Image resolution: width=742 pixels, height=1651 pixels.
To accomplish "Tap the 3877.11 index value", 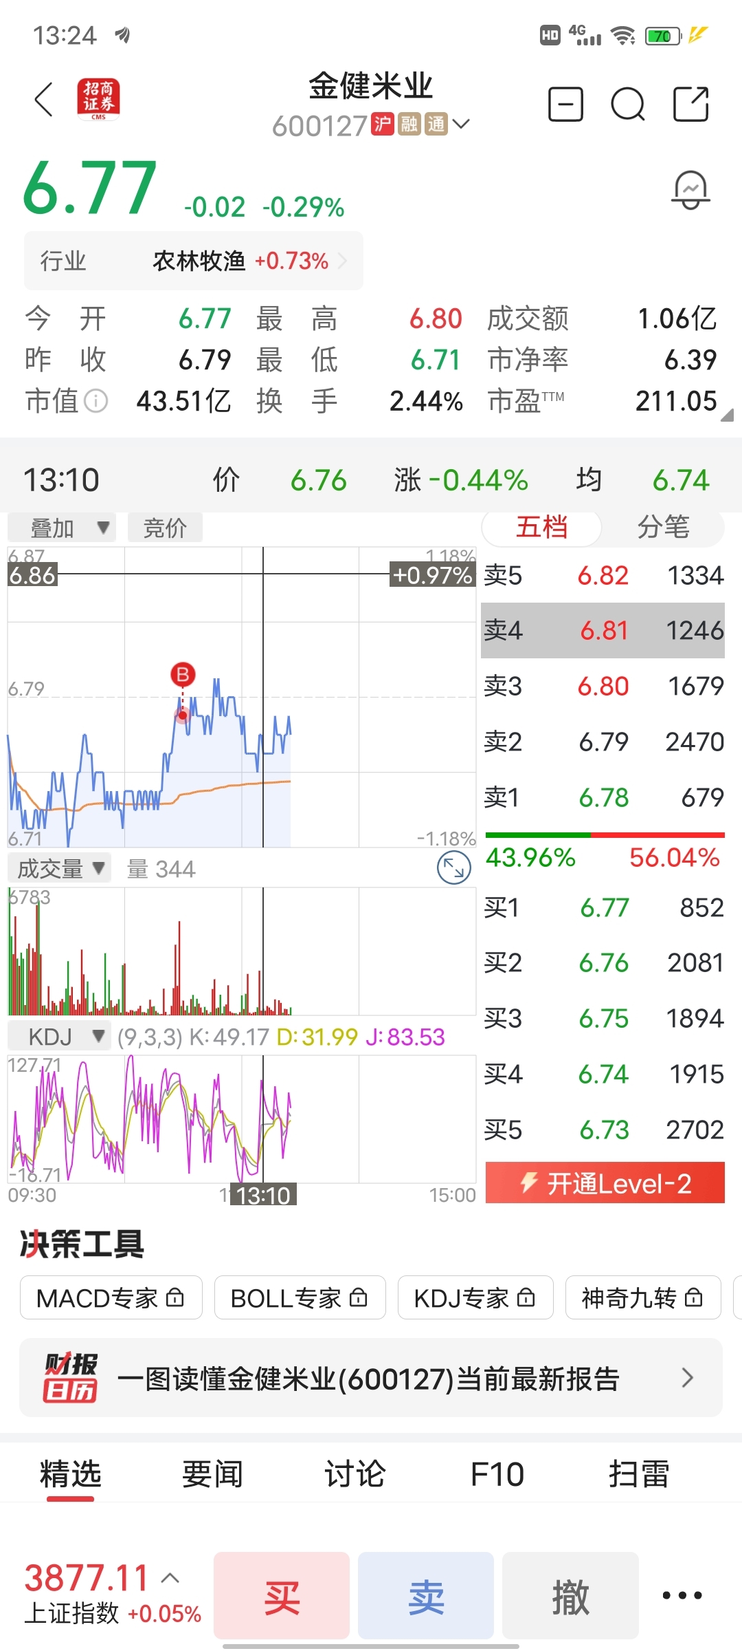I will click(87, 1577).
